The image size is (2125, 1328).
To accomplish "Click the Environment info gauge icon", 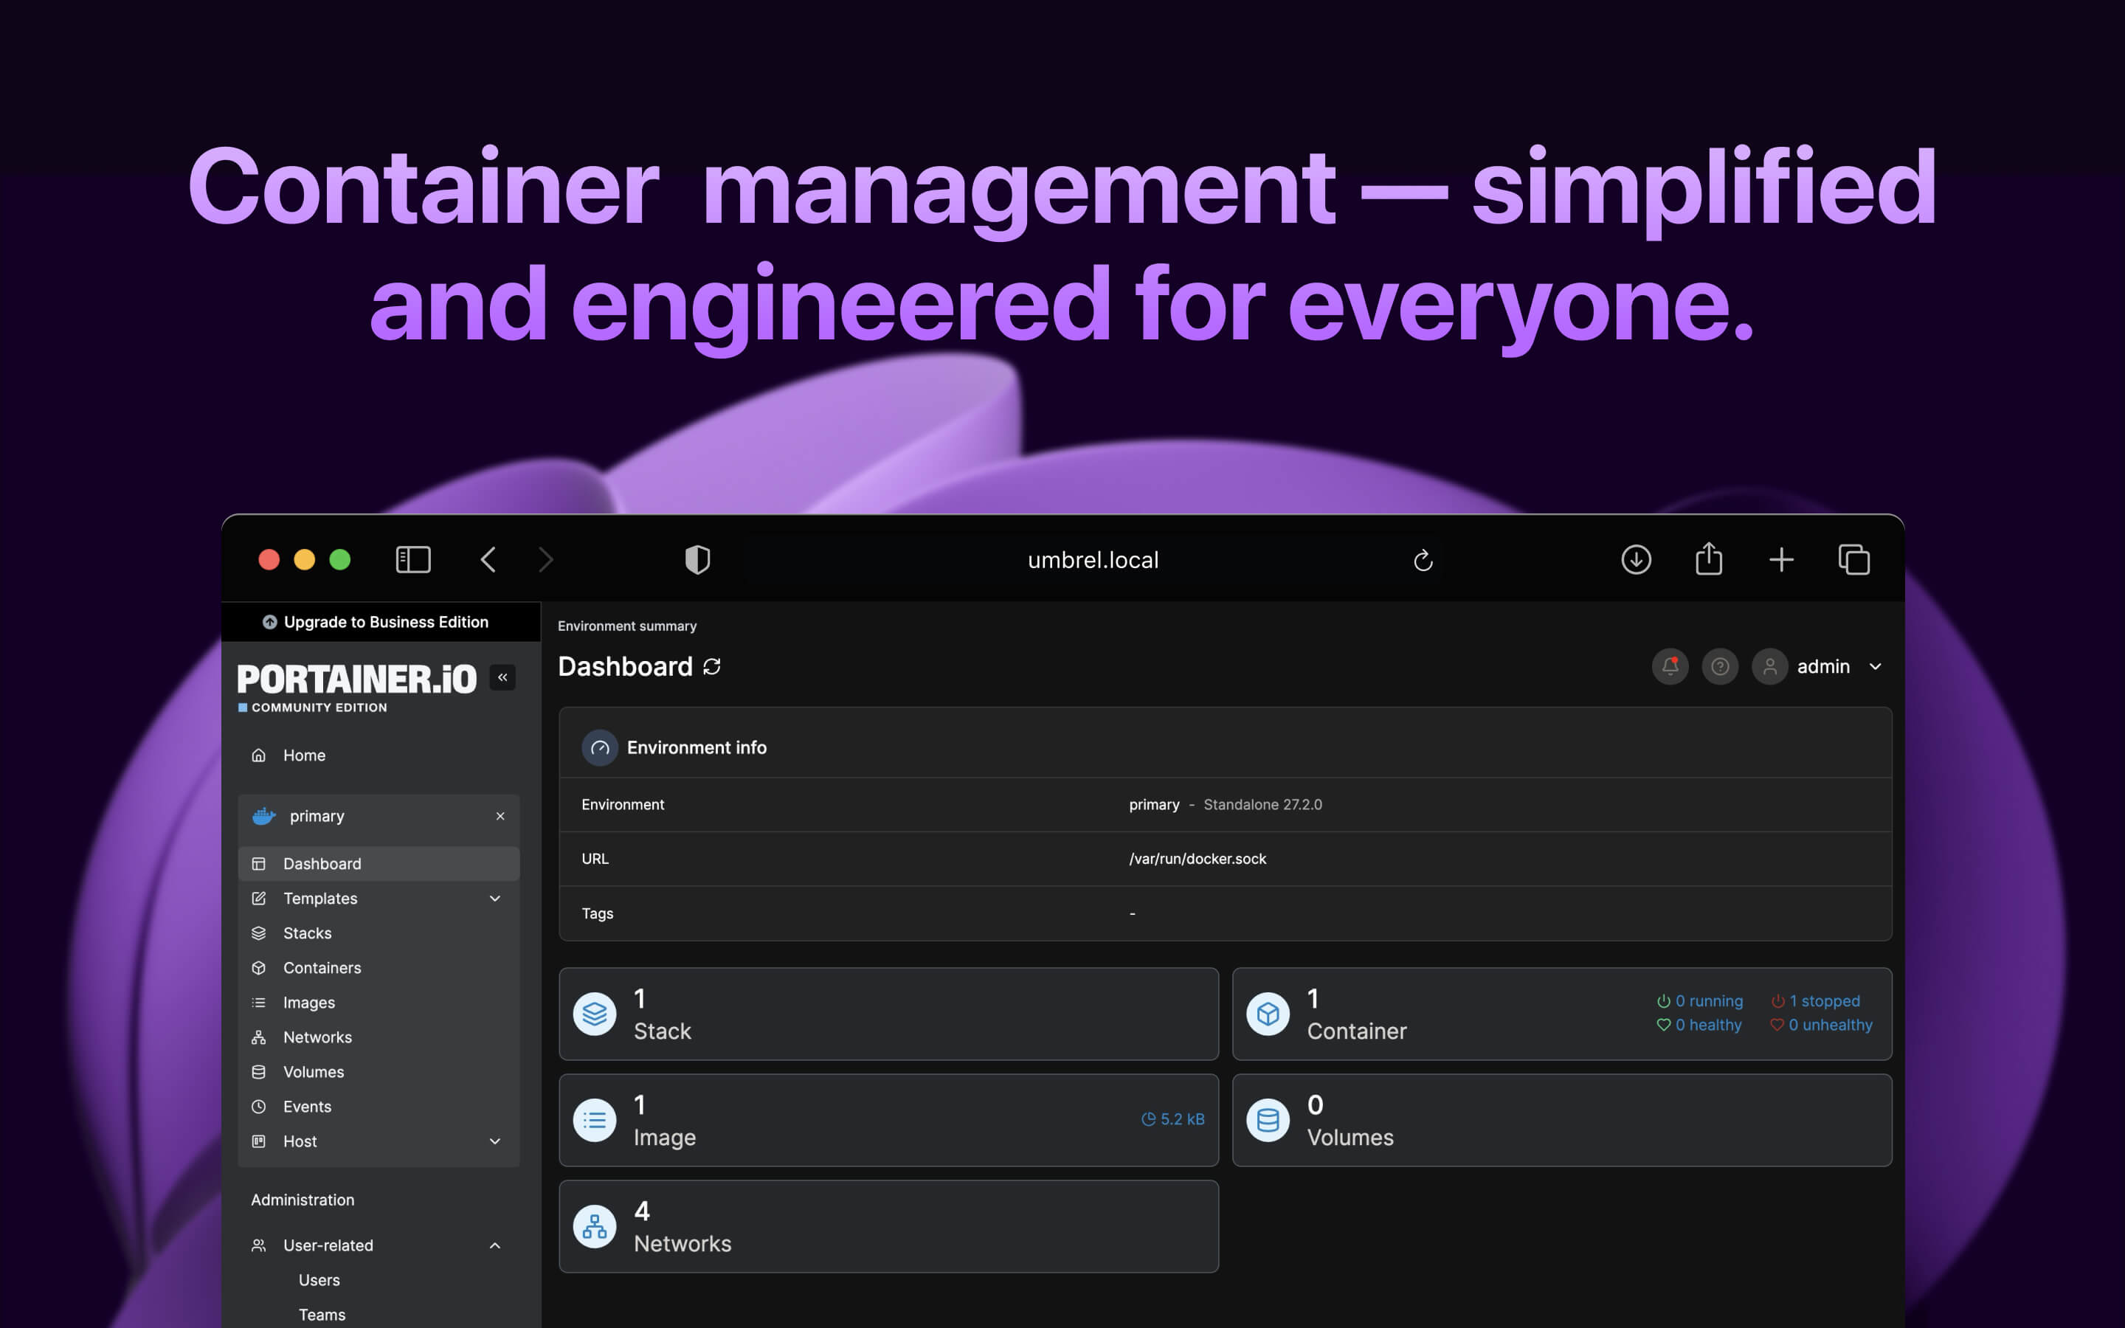I will coord(600,747).
